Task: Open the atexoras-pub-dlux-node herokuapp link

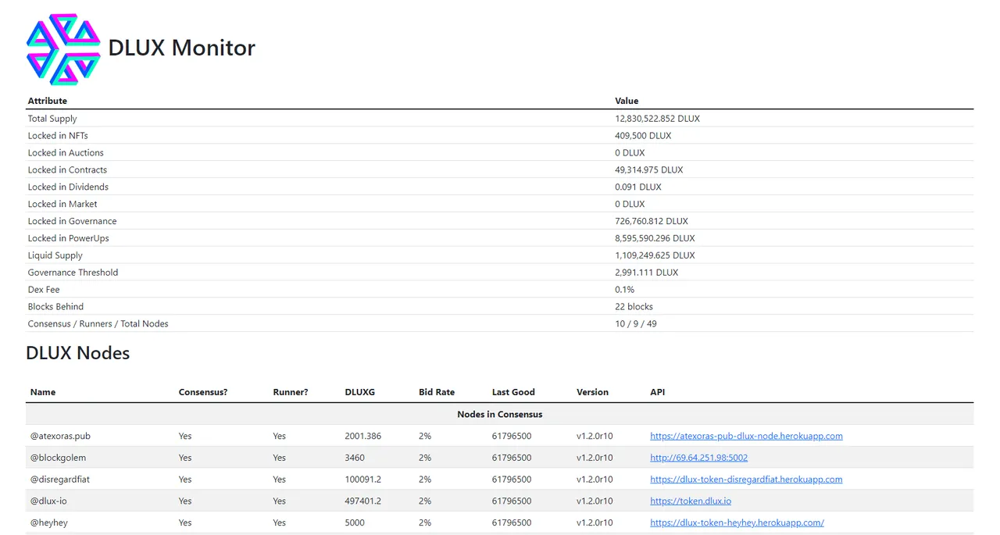Action: (746, 436)
